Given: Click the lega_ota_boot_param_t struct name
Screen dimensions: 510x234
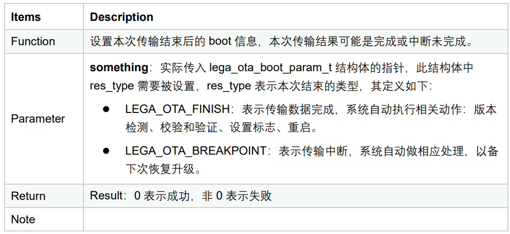Looking at the screenshot, I should coord(270,68).
